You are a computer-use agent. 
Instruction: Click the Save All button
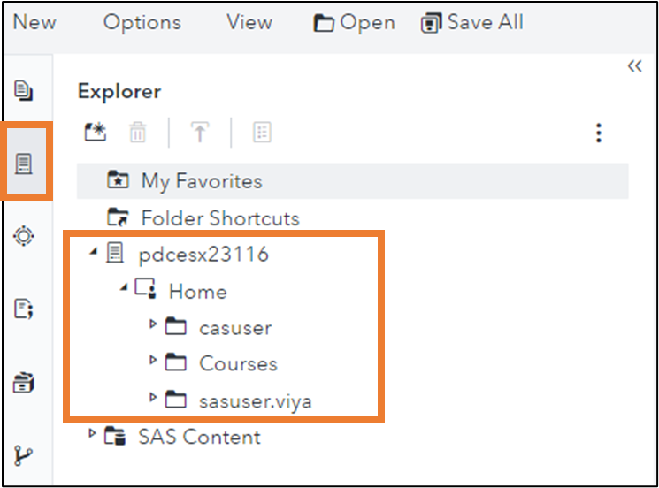click(x=472, y=23)
